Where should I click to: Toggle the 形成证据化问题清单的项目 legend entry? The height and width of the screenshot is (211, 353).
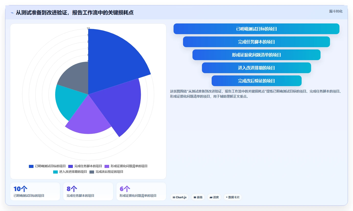pyautogui.click(x=126, y=166)
